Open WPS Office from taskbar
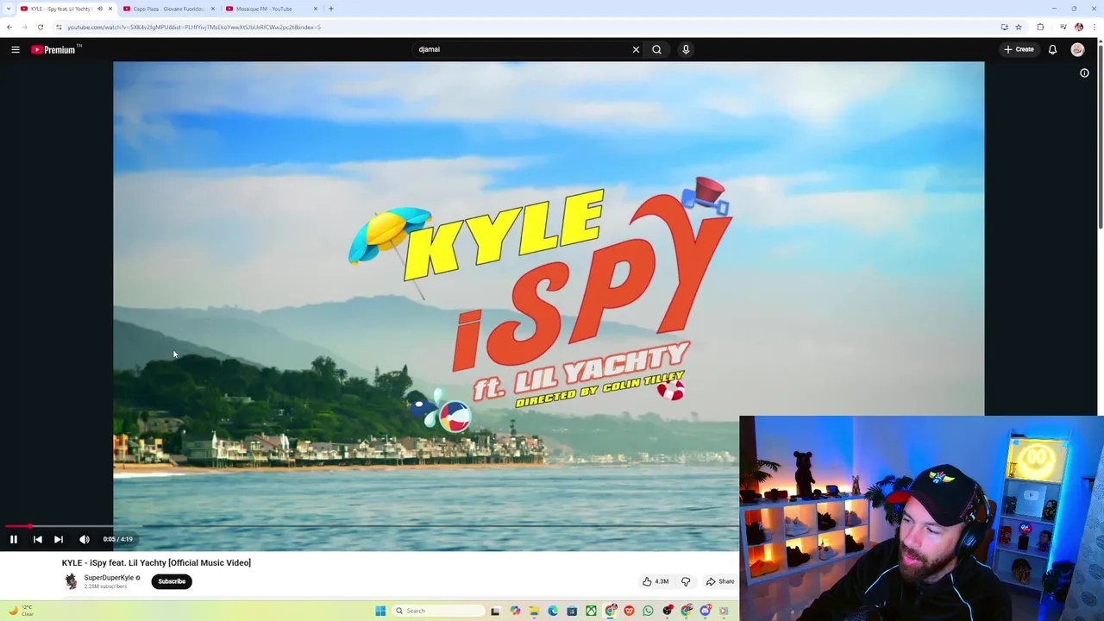 coord(629,611)
